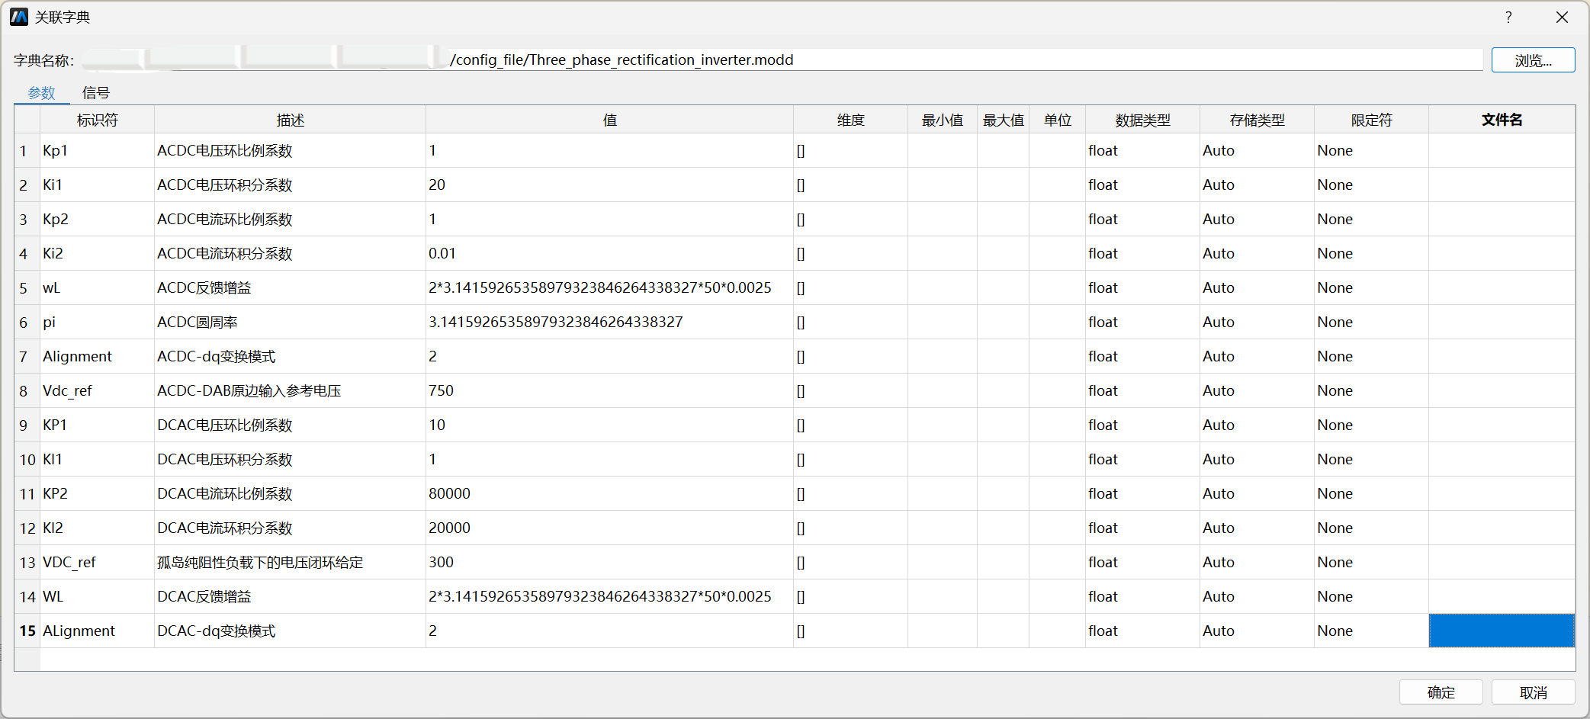
Task: Select the pi identifier cell
Action: tap(98, 322)
